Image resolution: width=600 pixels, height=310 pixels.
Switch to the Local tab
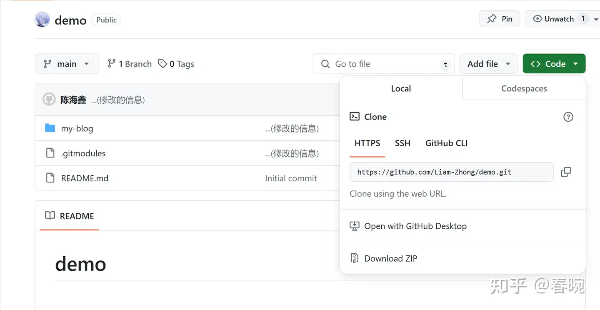pyautogui.click(x=401, y=88)
